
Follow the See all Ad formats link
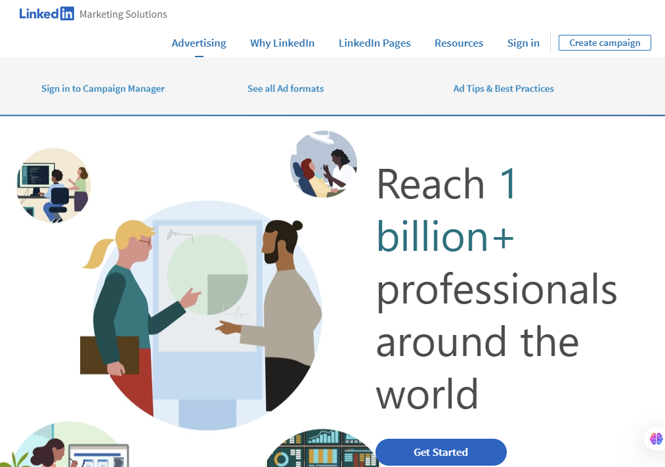[x=286, y=89]
